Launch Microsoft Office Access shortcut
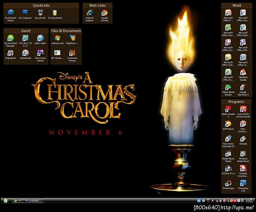The image size is (256, 212). pos(228,45)
